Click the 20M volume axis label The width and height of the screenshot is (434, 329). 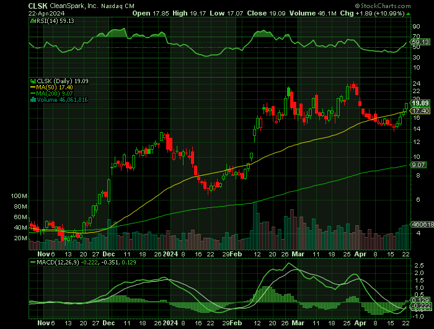click(x=20, y=238)
